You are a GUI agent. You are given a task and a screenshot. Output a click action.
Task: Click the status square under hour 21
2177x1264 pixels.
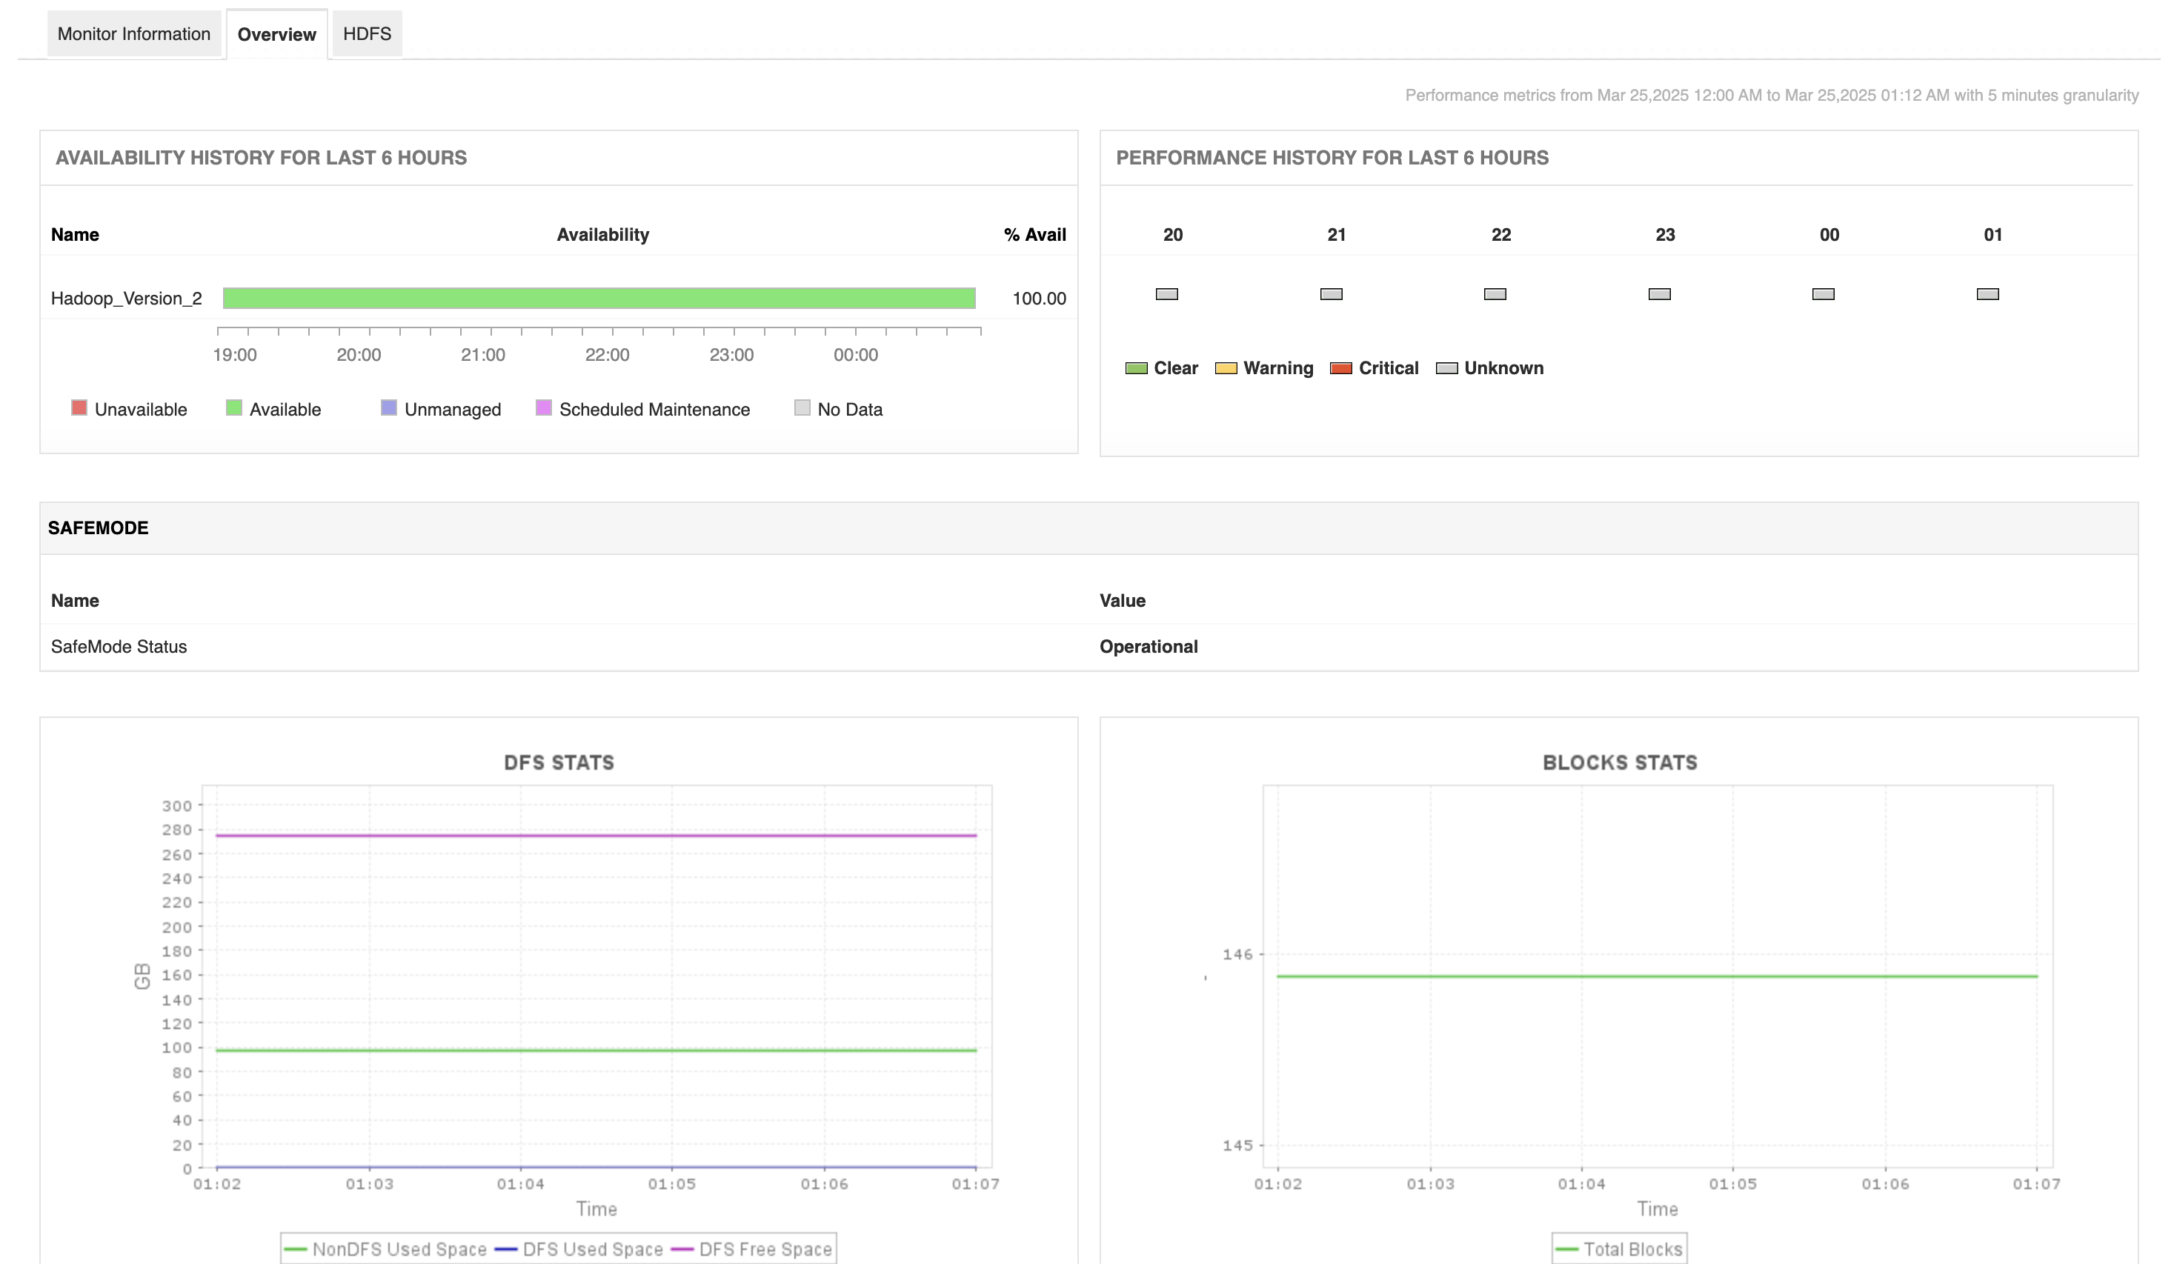click(x=1330, y=293)
